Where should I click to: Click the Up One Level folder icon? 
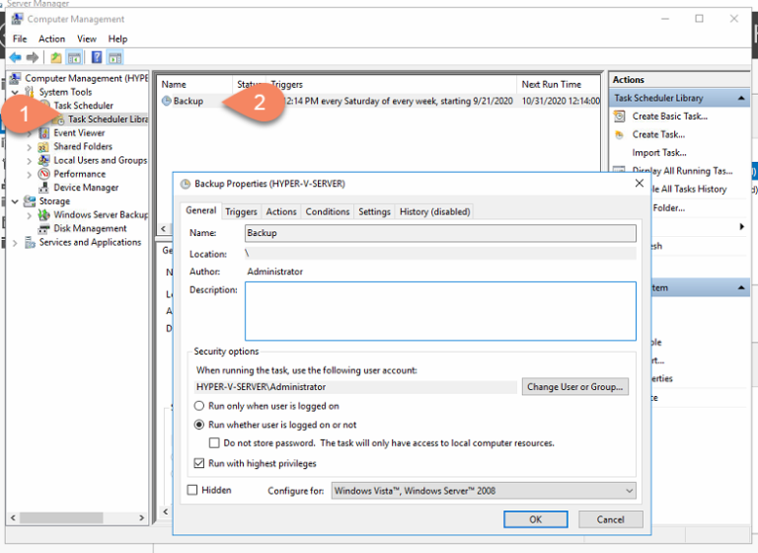point(56,57)
